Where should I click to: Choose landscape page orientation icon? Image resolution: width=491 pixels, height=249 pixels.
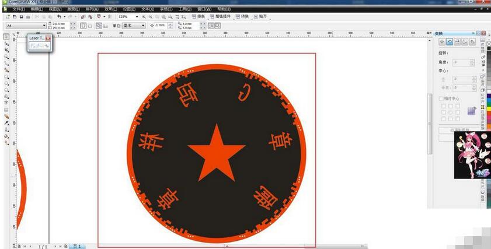coord(91,26)
